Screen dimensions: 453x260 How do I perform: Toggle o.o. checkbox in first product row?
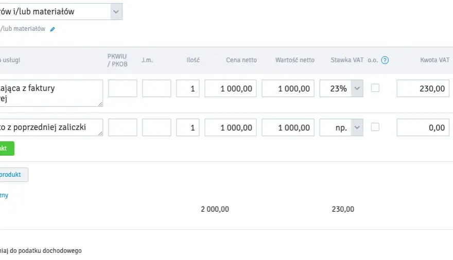(375, 88)
